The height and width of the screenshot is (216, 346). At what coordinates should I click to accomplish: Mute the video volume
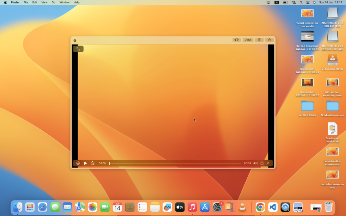coord(255,163)
